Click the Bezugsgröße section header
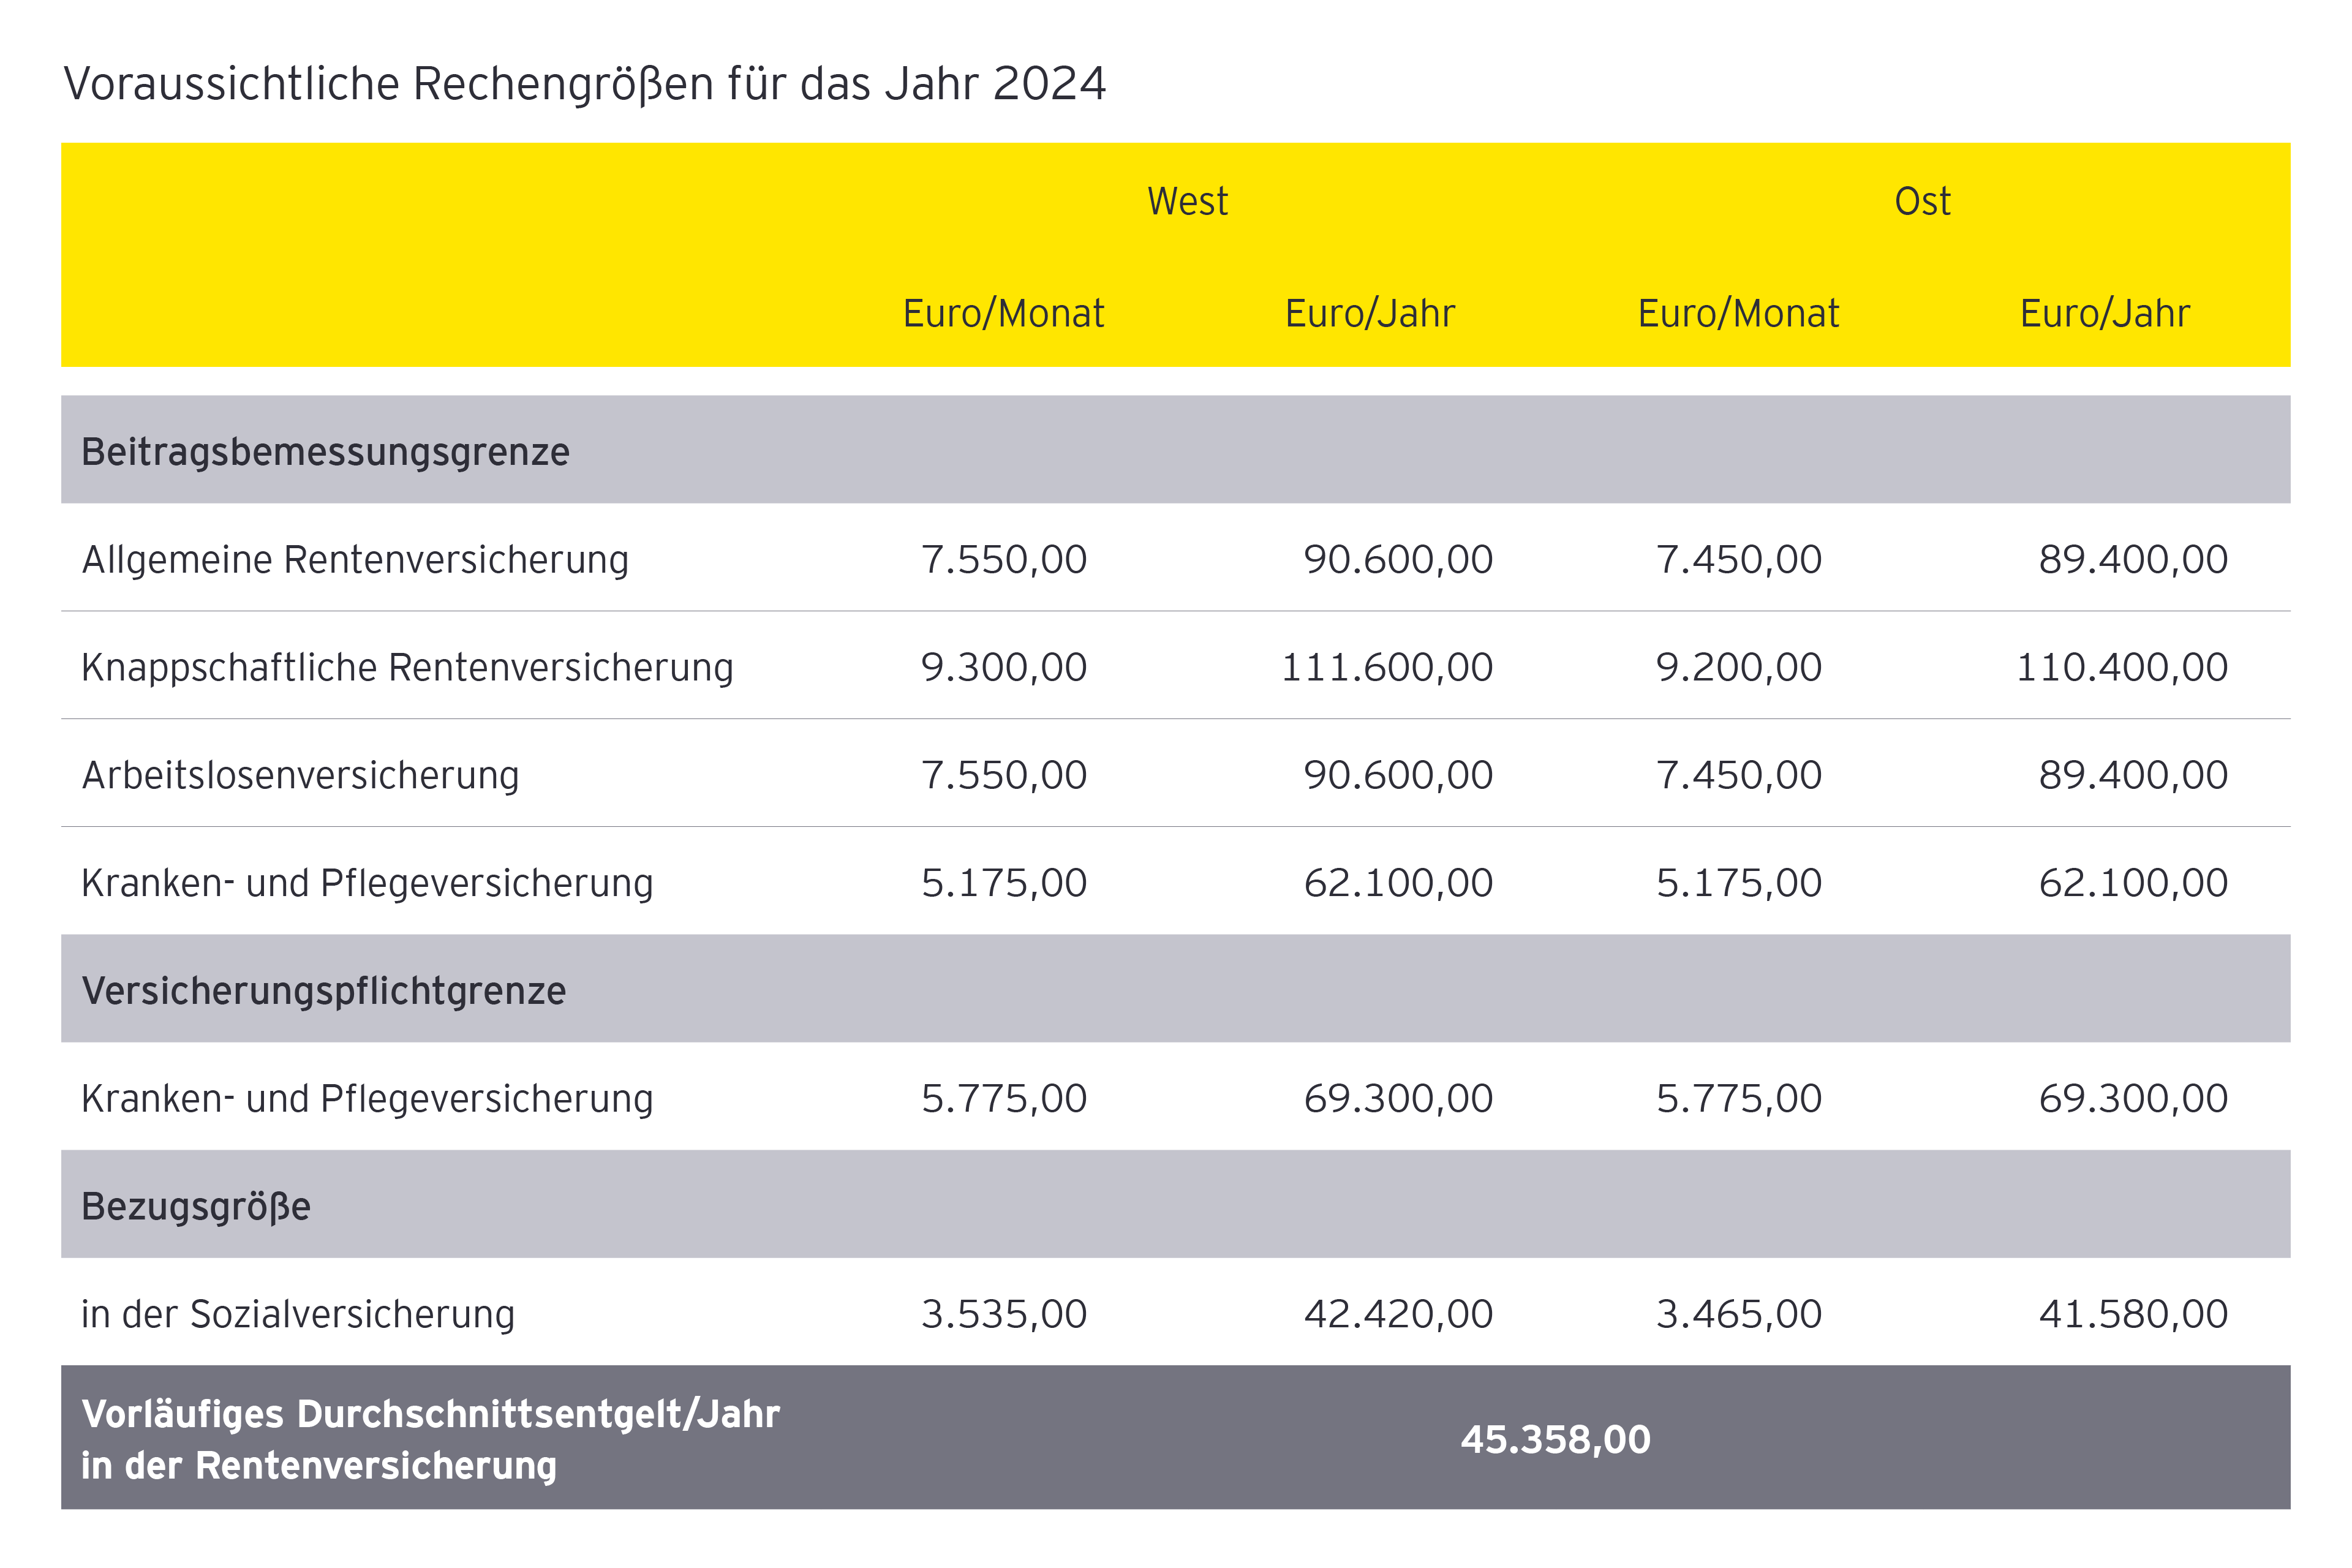 (x=196, y=1206)
